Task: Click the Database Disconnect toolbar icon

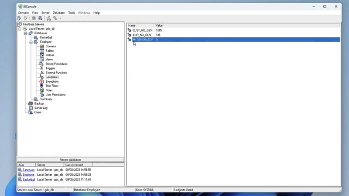Action: [40, 18]
